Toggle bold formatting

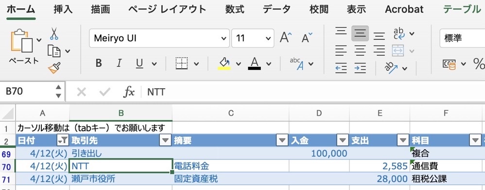99,63
